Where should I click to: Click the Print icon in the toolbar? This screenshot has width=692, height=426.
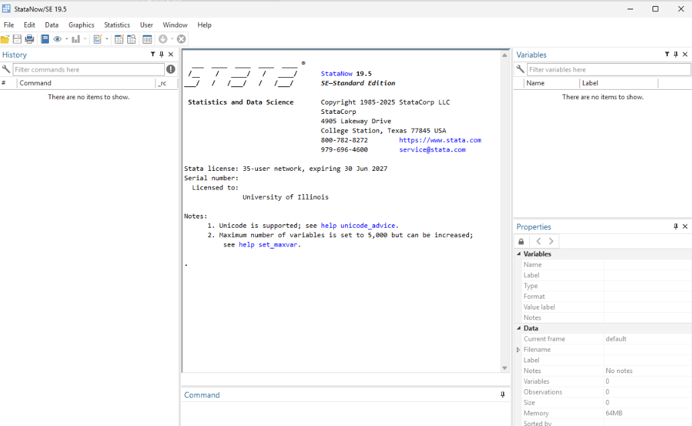coord(29,40)
